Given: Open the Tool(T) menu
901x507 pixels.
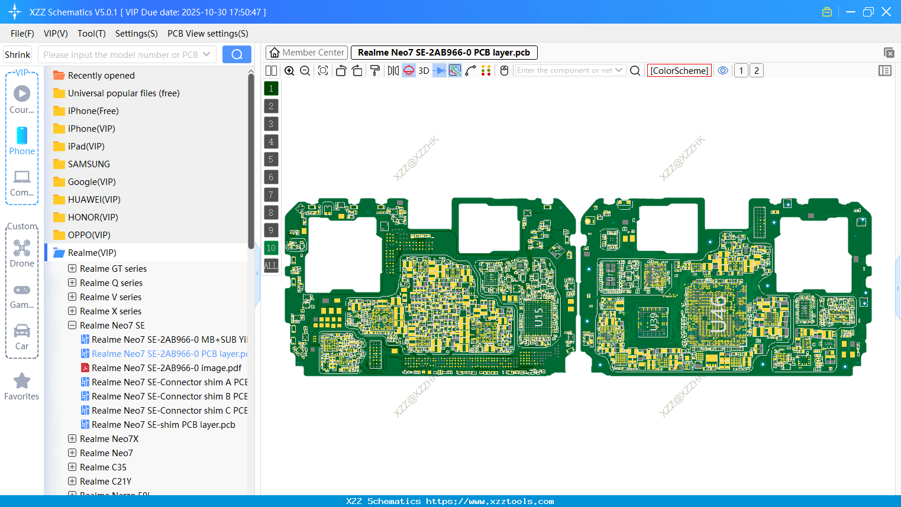Looking at the screenshot, I should (x=92, y=34).
